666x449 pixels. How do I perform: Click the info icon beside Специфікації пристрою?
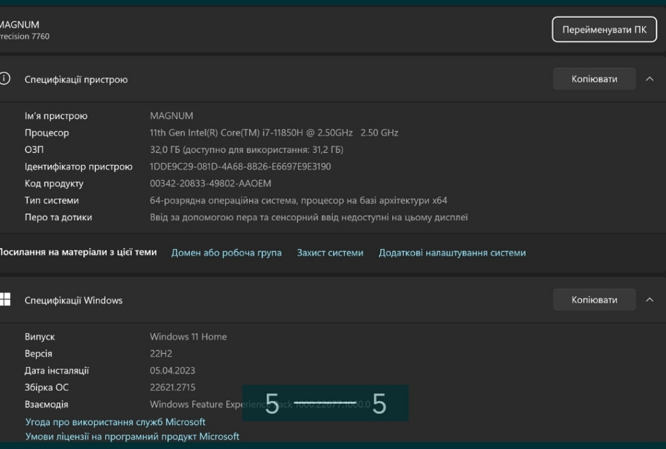point(5,78)
